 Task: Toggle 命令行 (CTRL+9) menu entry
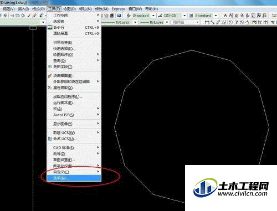pos(74,28)
